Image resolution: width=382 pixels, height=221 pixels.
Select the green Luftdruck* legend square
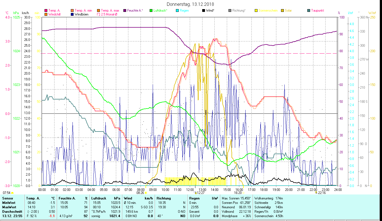(x=151, y=10)
